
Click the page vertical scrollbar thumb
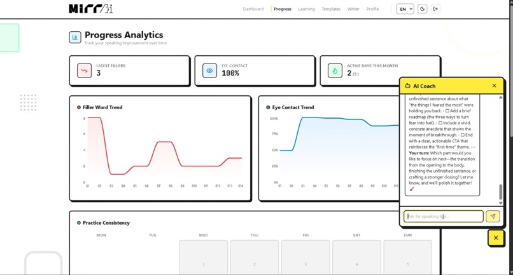coord(510,70)
